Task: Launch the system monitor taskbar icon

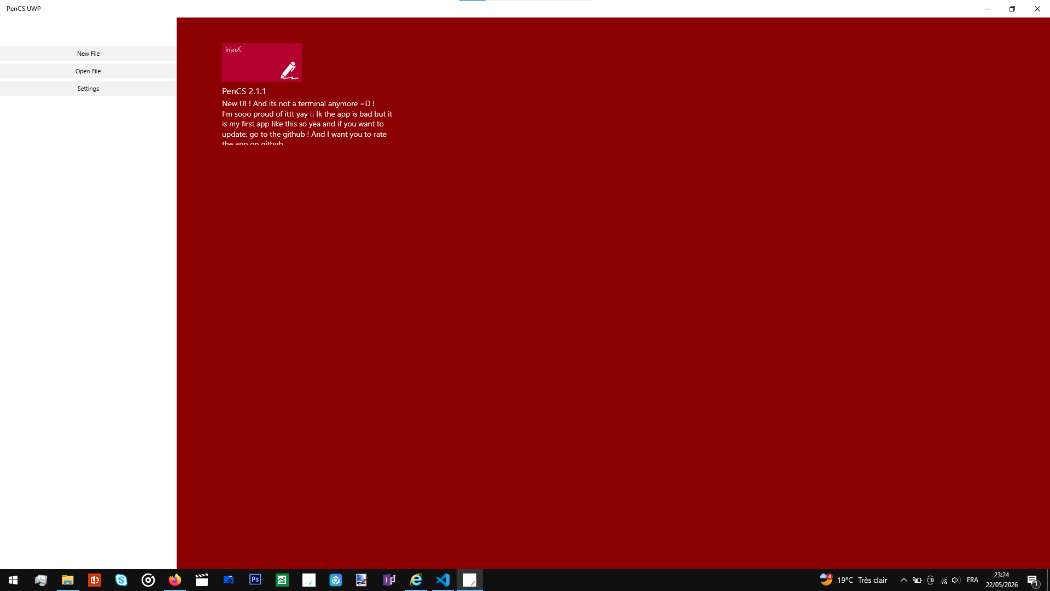Action: (41, 580)
